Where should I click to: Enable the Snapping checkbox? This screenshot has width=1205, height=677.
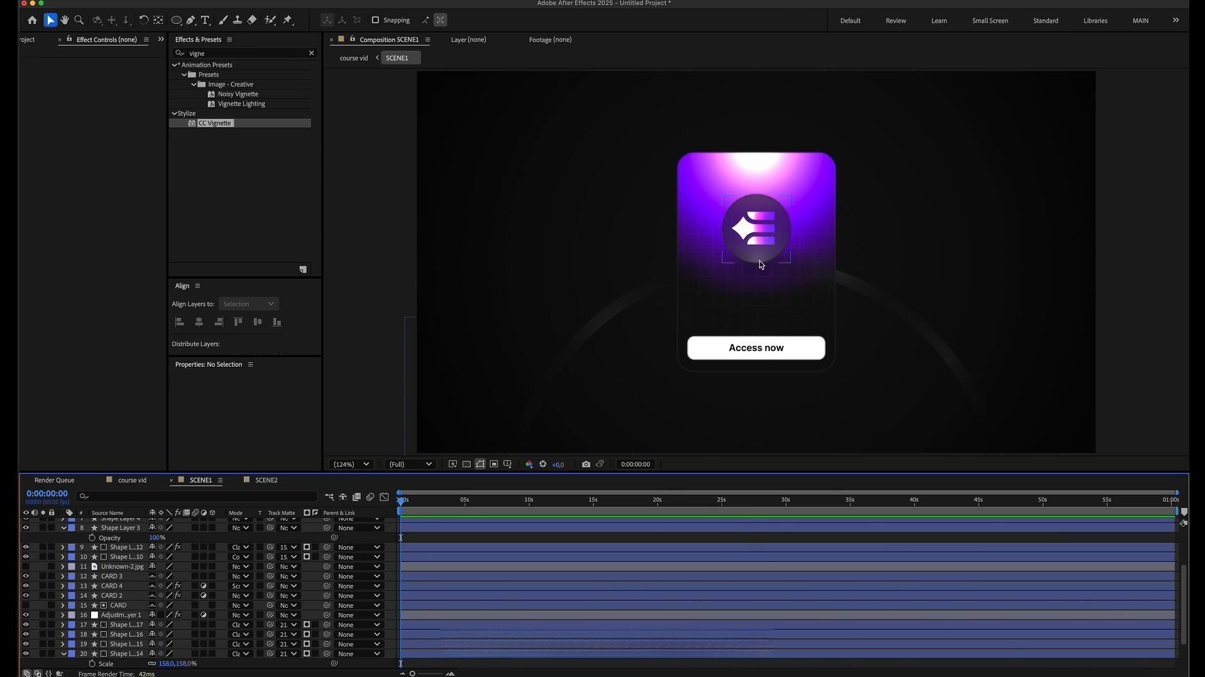(375, 20)
